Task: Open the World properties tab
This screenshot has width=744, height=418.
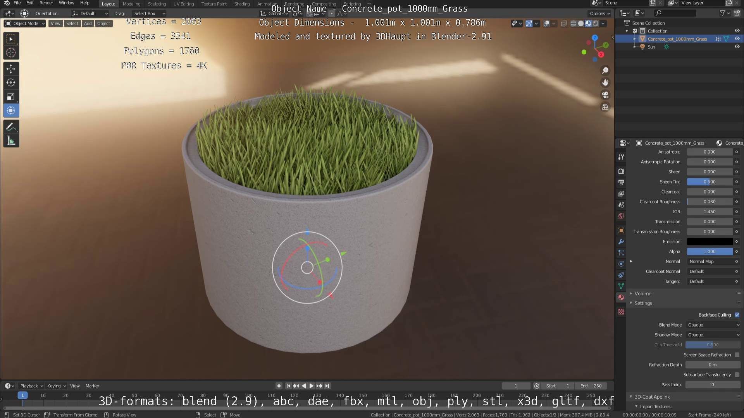Action: coord(621,216)
